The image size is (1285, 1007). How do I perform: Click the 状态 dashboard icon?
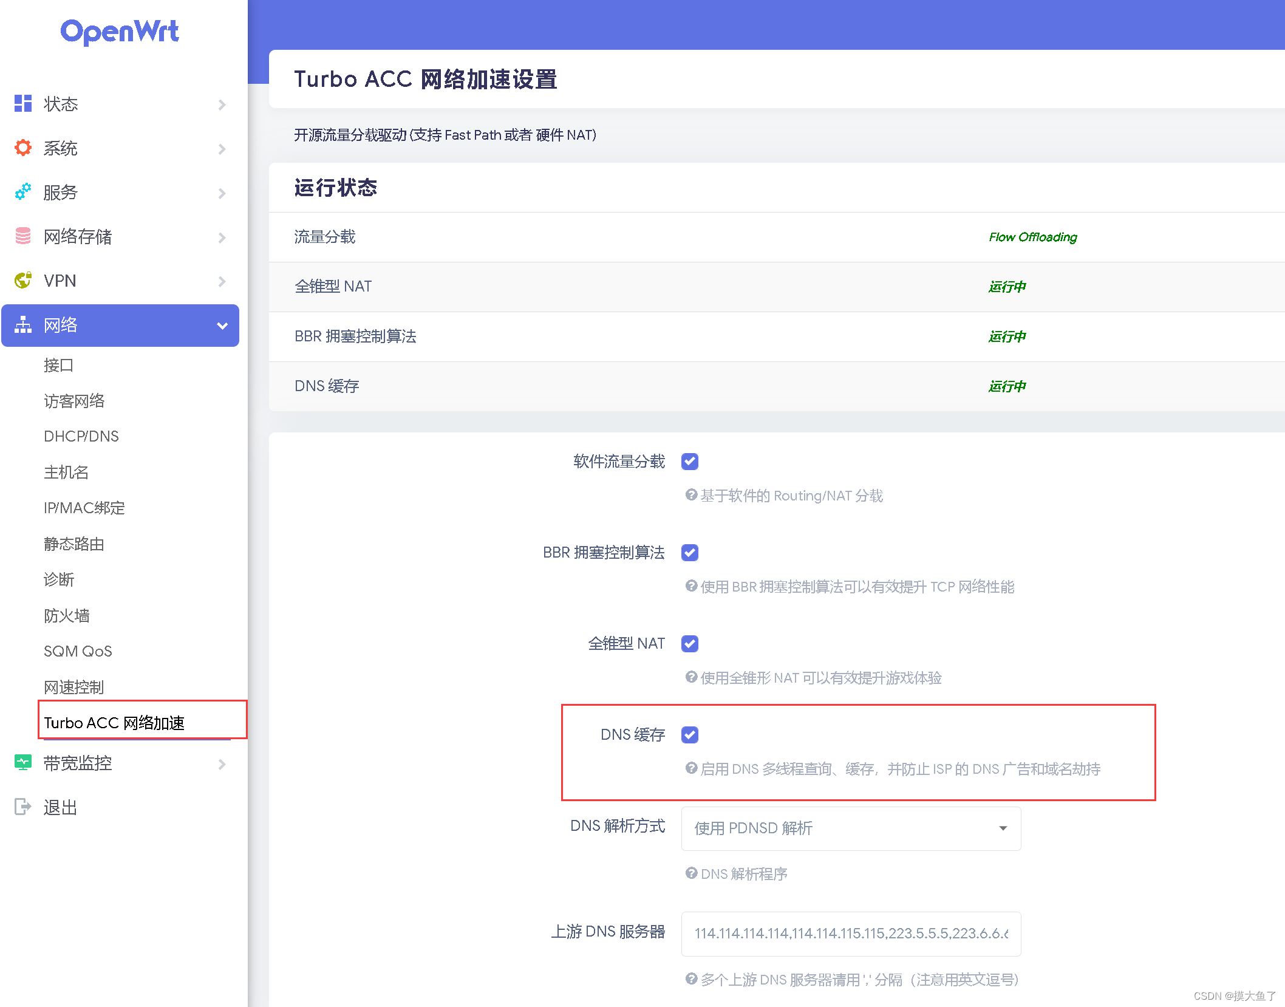[x=23, y=104]
